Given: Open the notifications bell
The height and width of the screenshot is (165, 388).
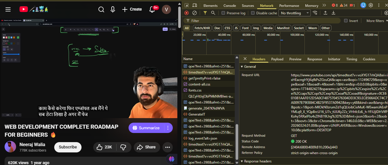Looking at the screenshot, I should [152, 9].
